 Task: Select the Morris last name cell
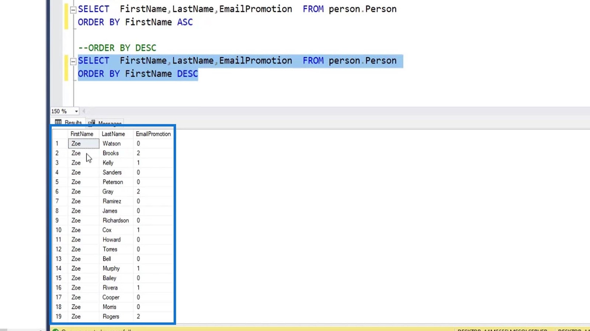coord(116,307)
